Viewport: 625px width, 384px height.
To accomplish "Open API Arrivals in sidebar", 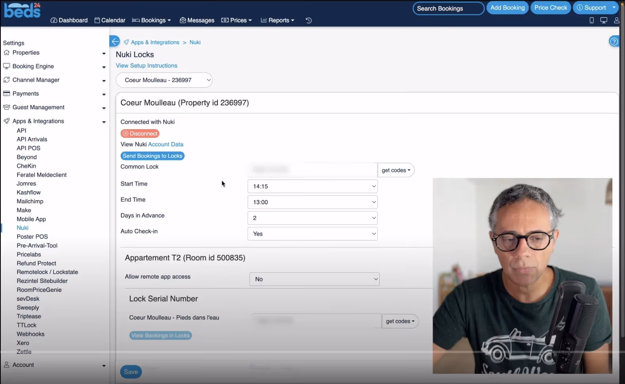I will tap(32, 139).
